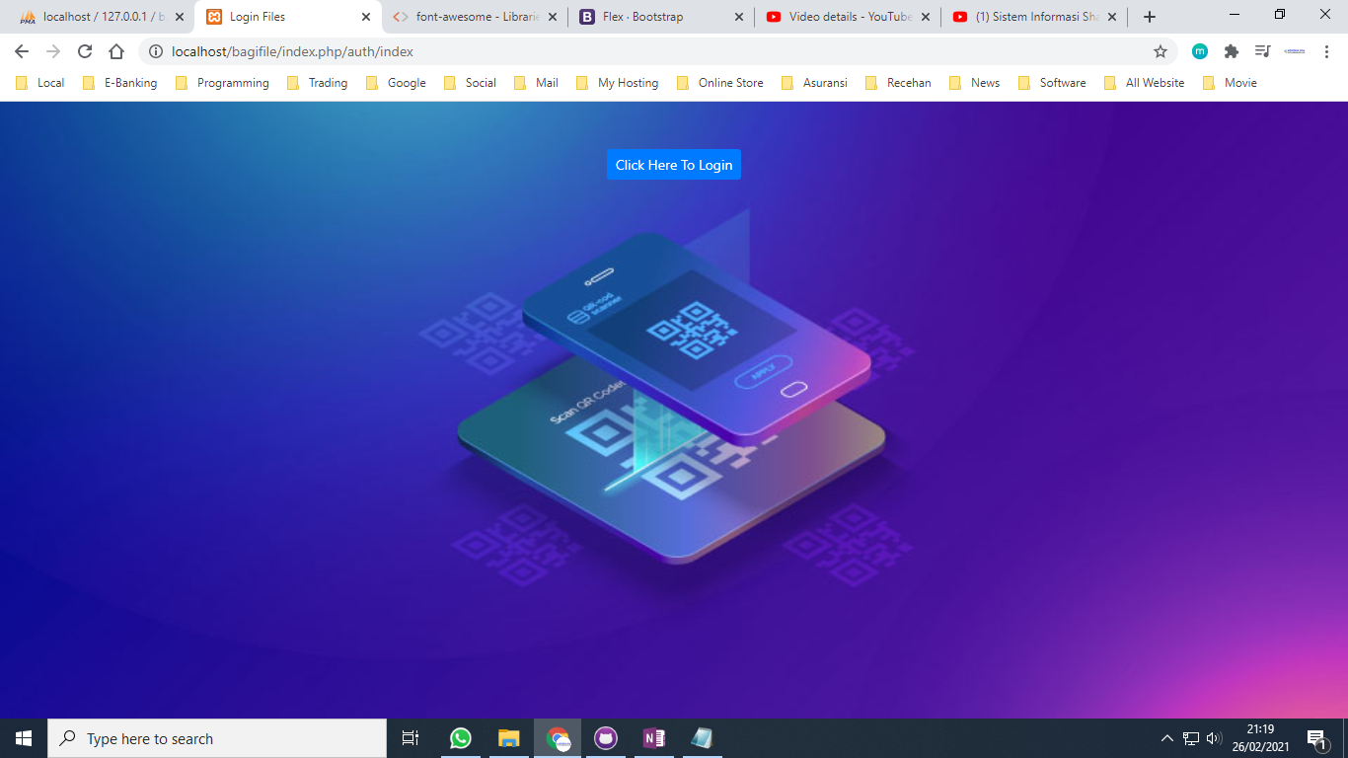Bookmark this page with star icon
The width and height of the screenshot is (1348, 758).
coord(1161,51)
